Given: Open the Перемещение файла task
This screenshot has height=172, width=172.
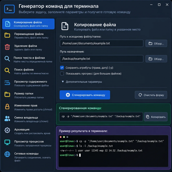Looking at the screenshot, I should tap(28, 36).
